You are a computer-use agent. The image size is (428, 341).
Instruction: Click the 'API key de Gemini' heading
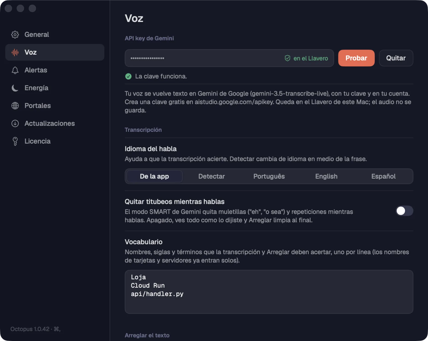pos(149,38)
